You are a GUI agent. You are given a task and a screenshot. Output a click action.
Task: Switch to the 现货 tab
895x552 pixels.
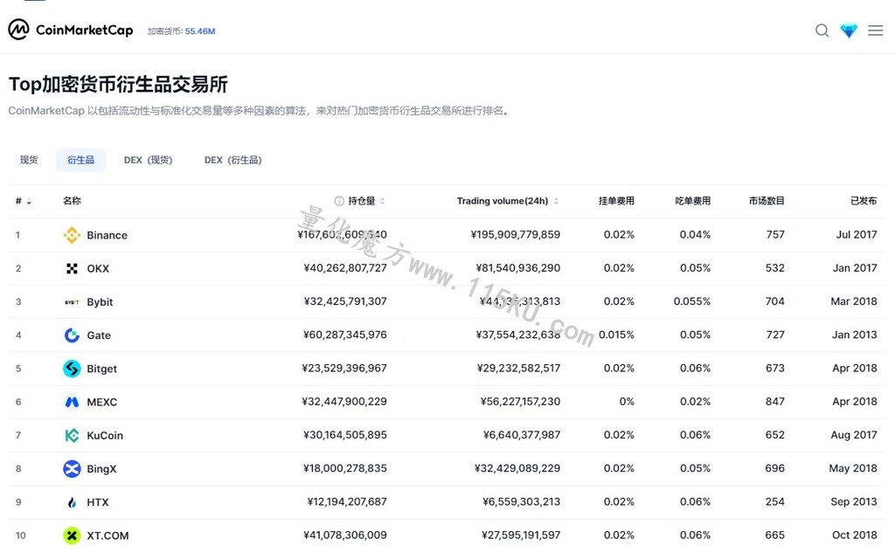point(29,160)
